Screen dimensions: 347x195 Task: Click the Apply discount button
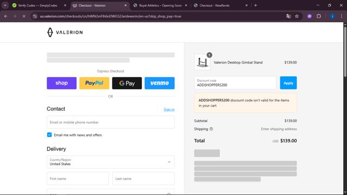(x=288, y=83)
